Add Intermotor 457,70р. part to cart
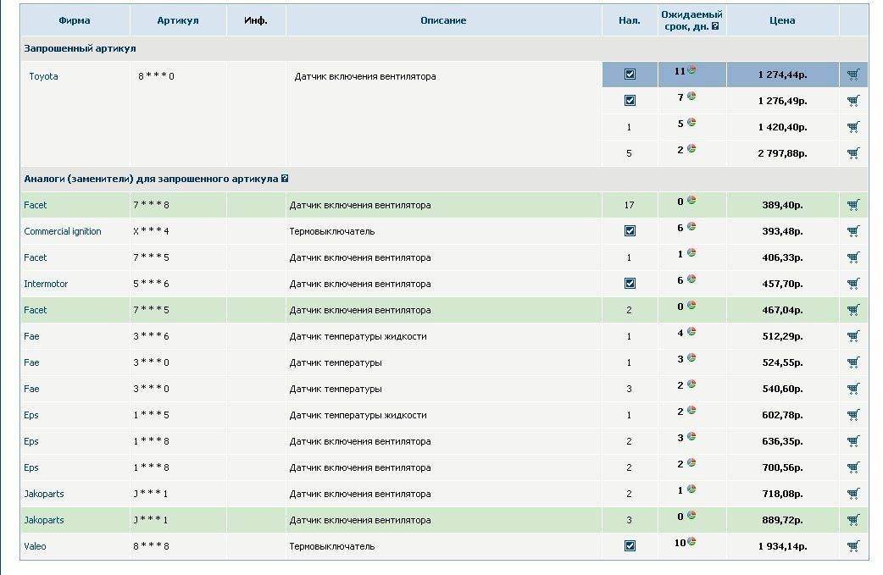This screenshot has height=575, width=883. (x=852, y=284)
